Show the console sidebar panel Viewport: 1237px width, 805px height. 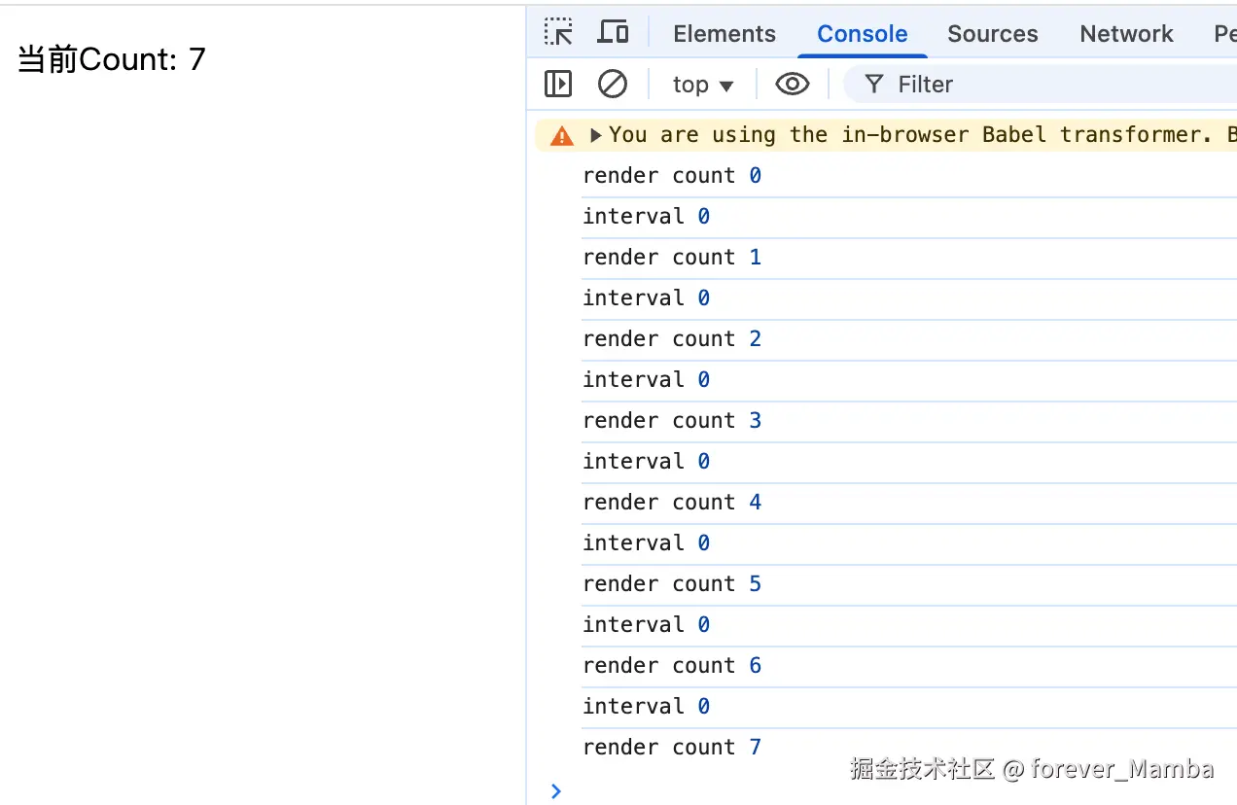pyautogui.click(x=558, y=85)
